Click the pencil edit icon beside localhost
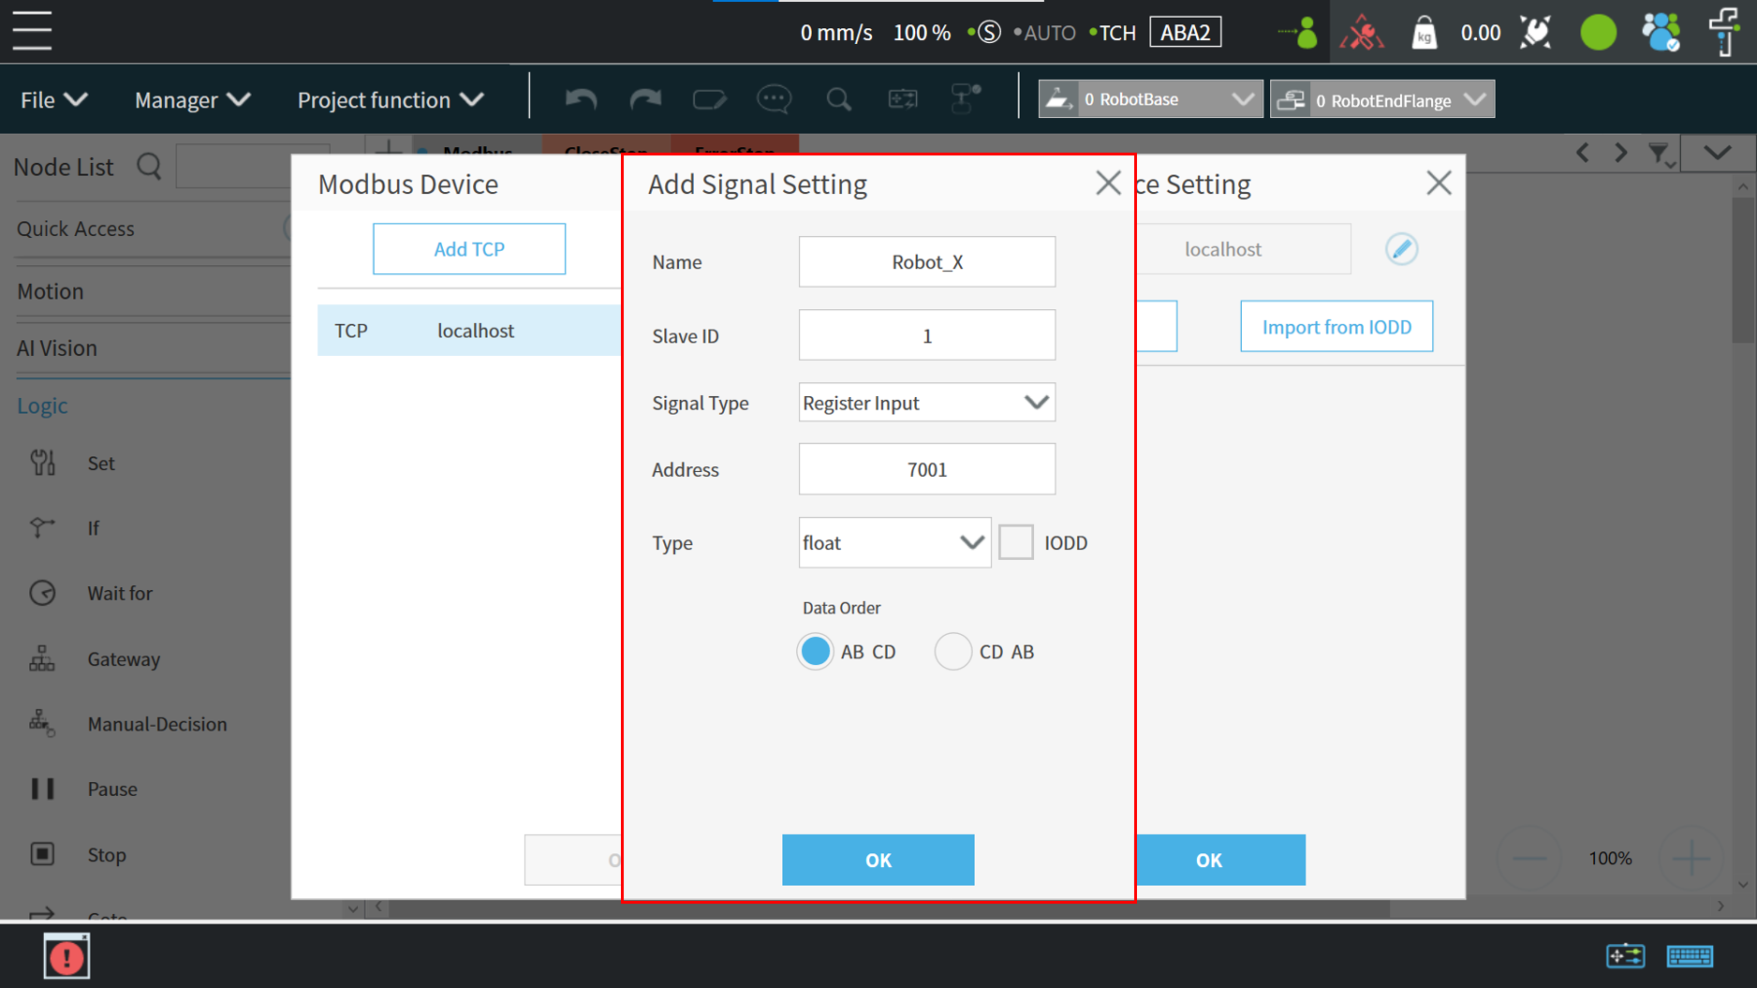This screenshot has width=1757, height=988. click(1401, 249)
